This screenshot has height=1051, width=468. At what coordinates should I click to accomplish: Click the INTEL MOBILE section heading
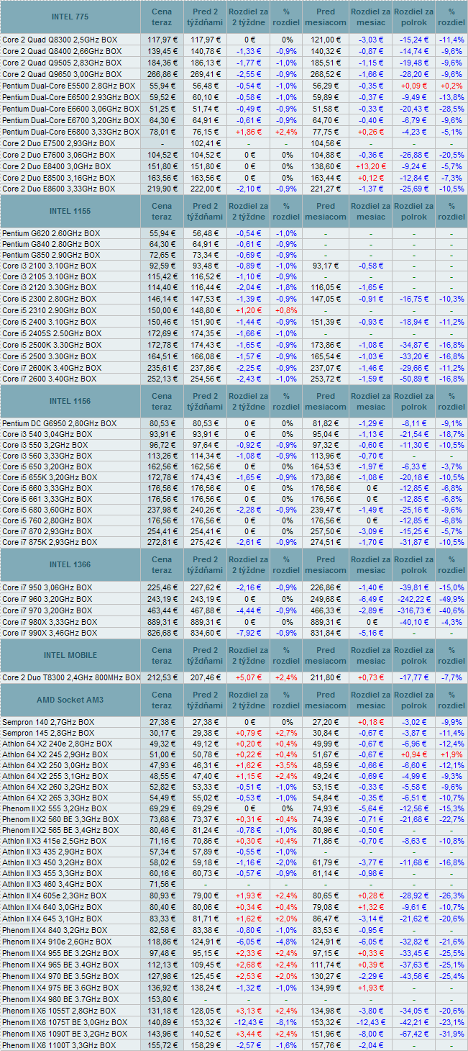70,656
